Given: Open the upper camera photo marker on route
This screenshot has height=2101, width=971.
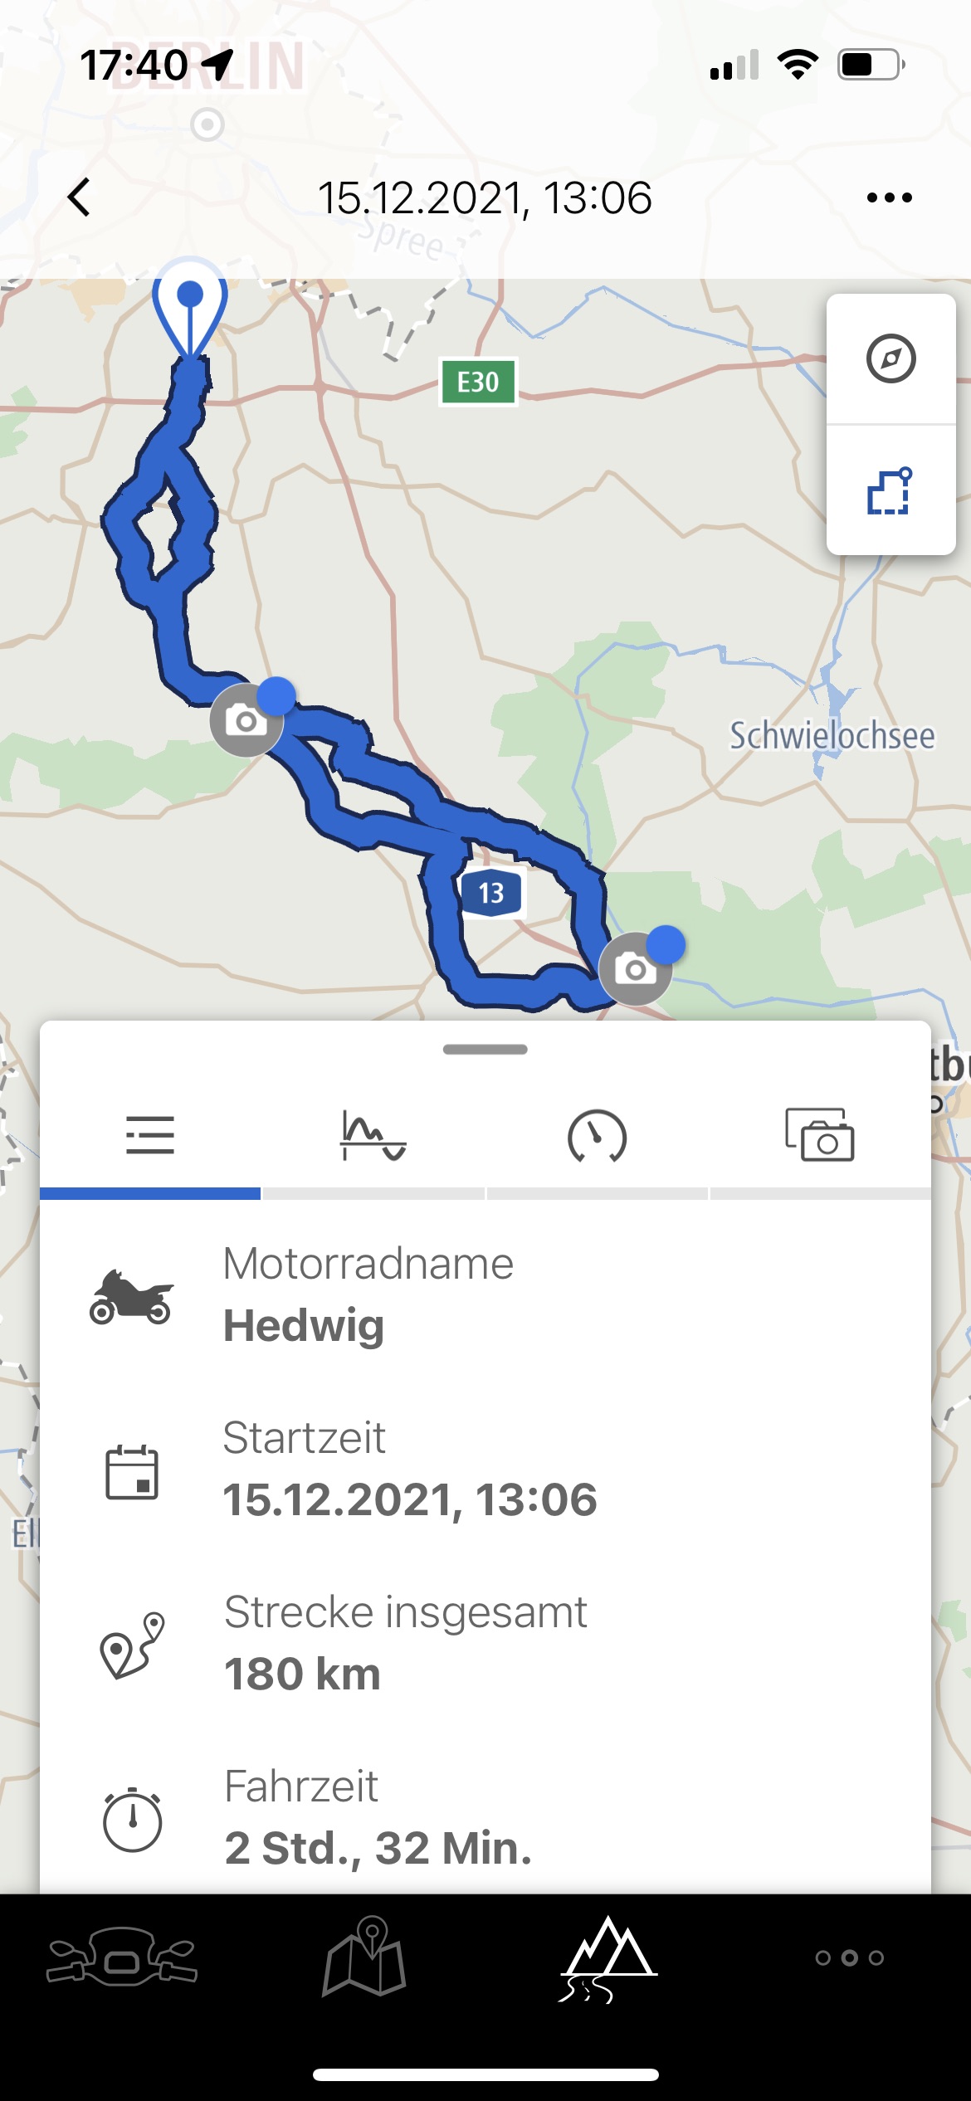Looking at the screenshot, I should click(x=247, y=719).
